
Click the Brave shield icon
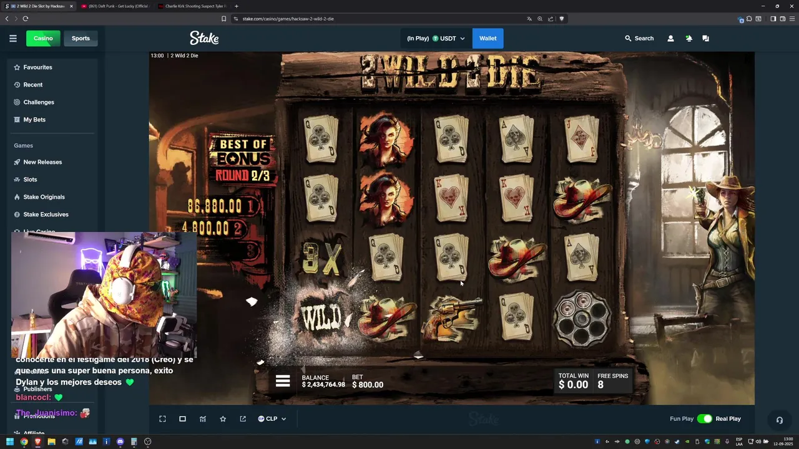click(561, 19)
